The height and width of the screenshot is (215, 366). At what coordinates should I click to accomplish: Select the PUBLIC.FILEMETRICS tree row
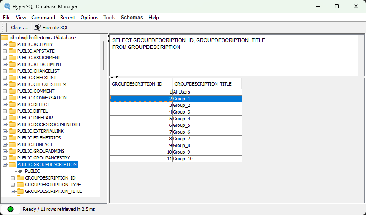[39, 138]
